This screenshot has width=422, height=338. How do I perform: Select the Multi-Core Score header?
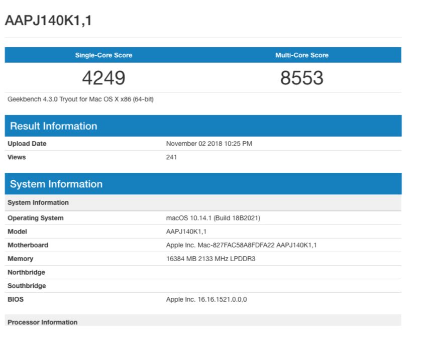[301, 55]
